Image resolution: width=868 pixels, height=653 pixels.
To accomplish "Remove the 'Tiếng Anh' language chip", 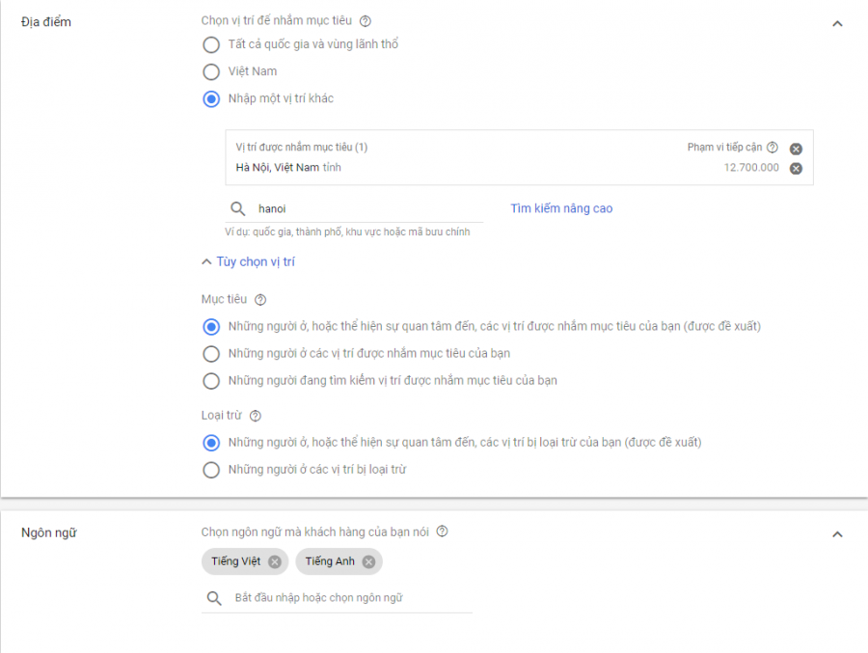I will (x=368, y=561).
